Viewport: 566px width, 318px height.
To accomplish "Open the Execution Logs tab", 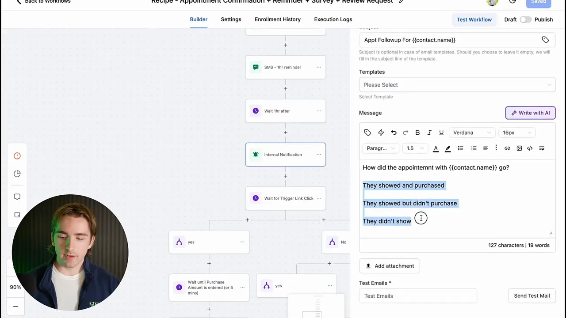I will tap(333, 19).
